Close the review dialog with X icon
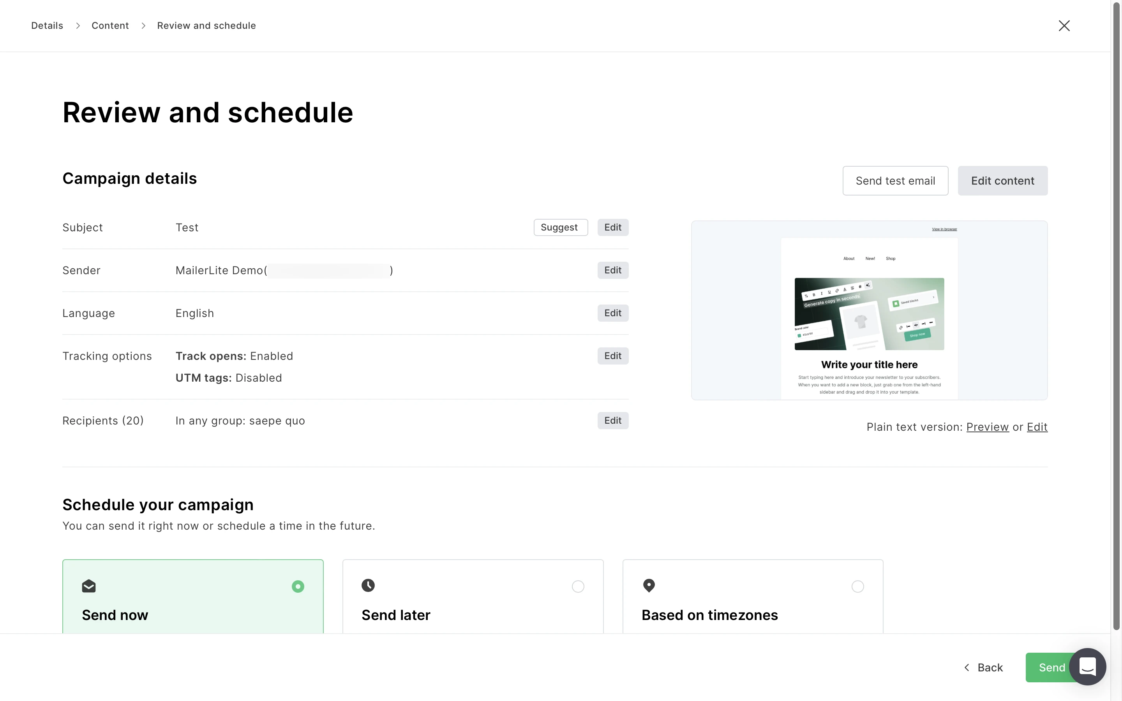 point(1064,25)
